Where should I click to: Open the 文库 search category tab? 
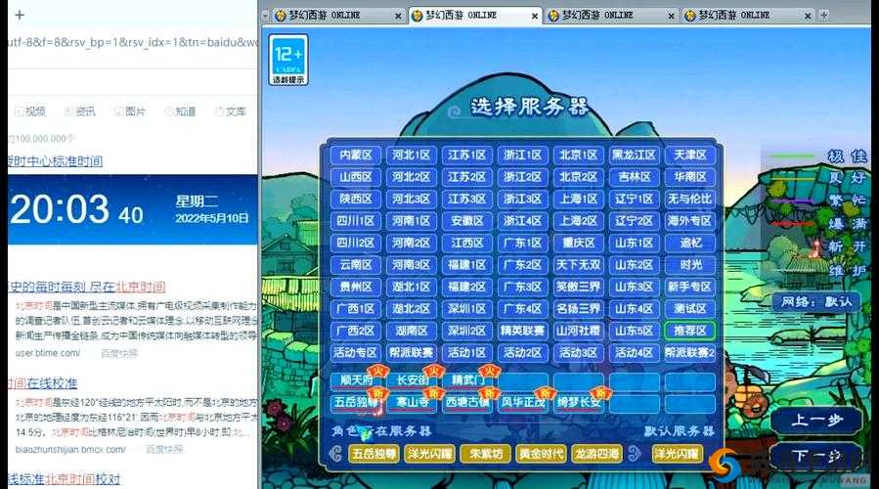[231, 111]
